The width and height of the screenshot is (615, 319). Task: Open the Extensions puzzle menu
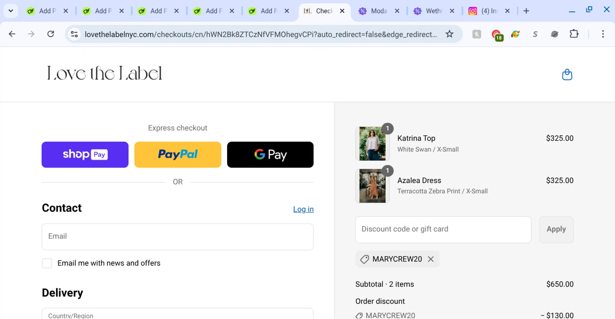pos(574,34)
